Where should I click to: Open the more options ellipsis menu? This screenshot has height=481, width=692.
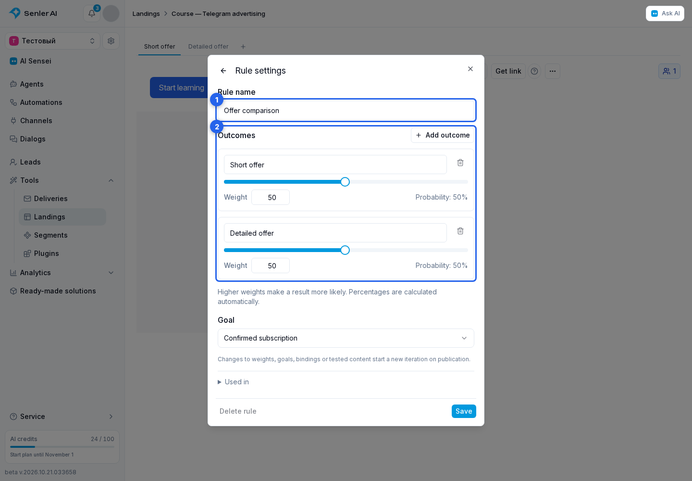tap(553, 71)
